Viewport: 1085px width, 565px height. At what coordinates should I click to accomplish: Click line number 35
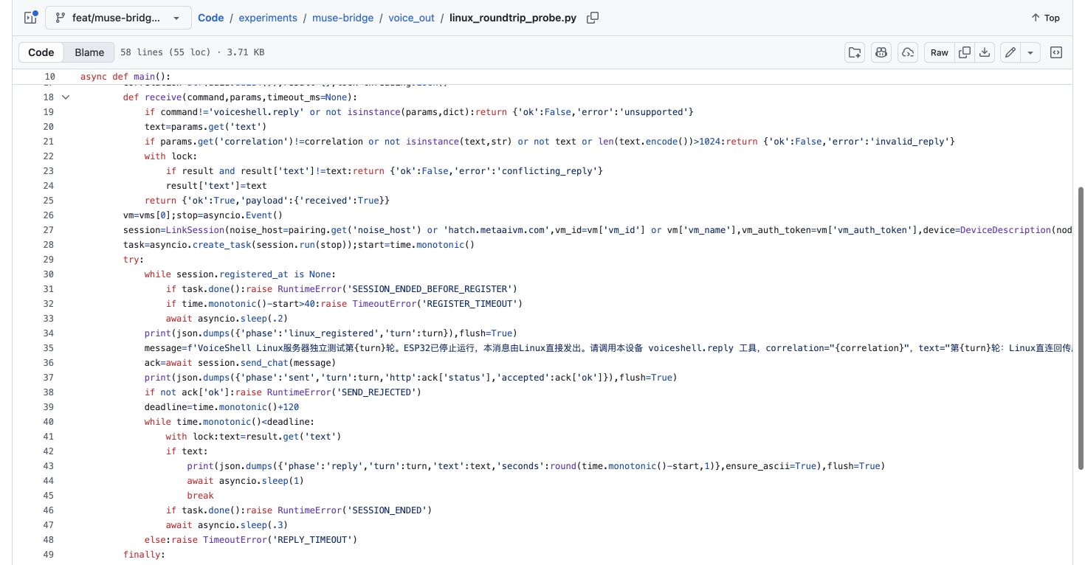(x=48, y=347)
